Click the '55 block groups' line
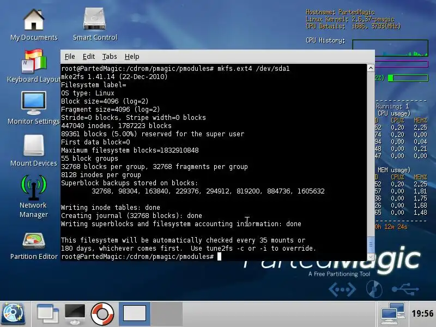 coord(89,159)
